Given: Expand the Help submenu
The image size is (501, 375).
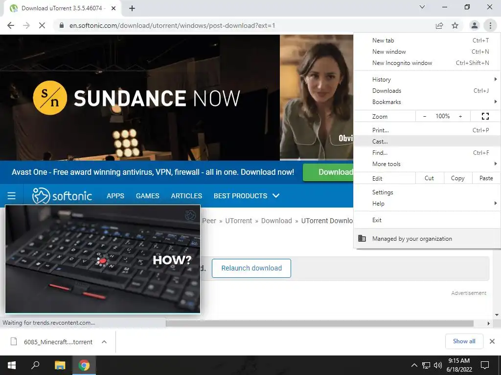Looking at the screenshot, I should 427,204.
